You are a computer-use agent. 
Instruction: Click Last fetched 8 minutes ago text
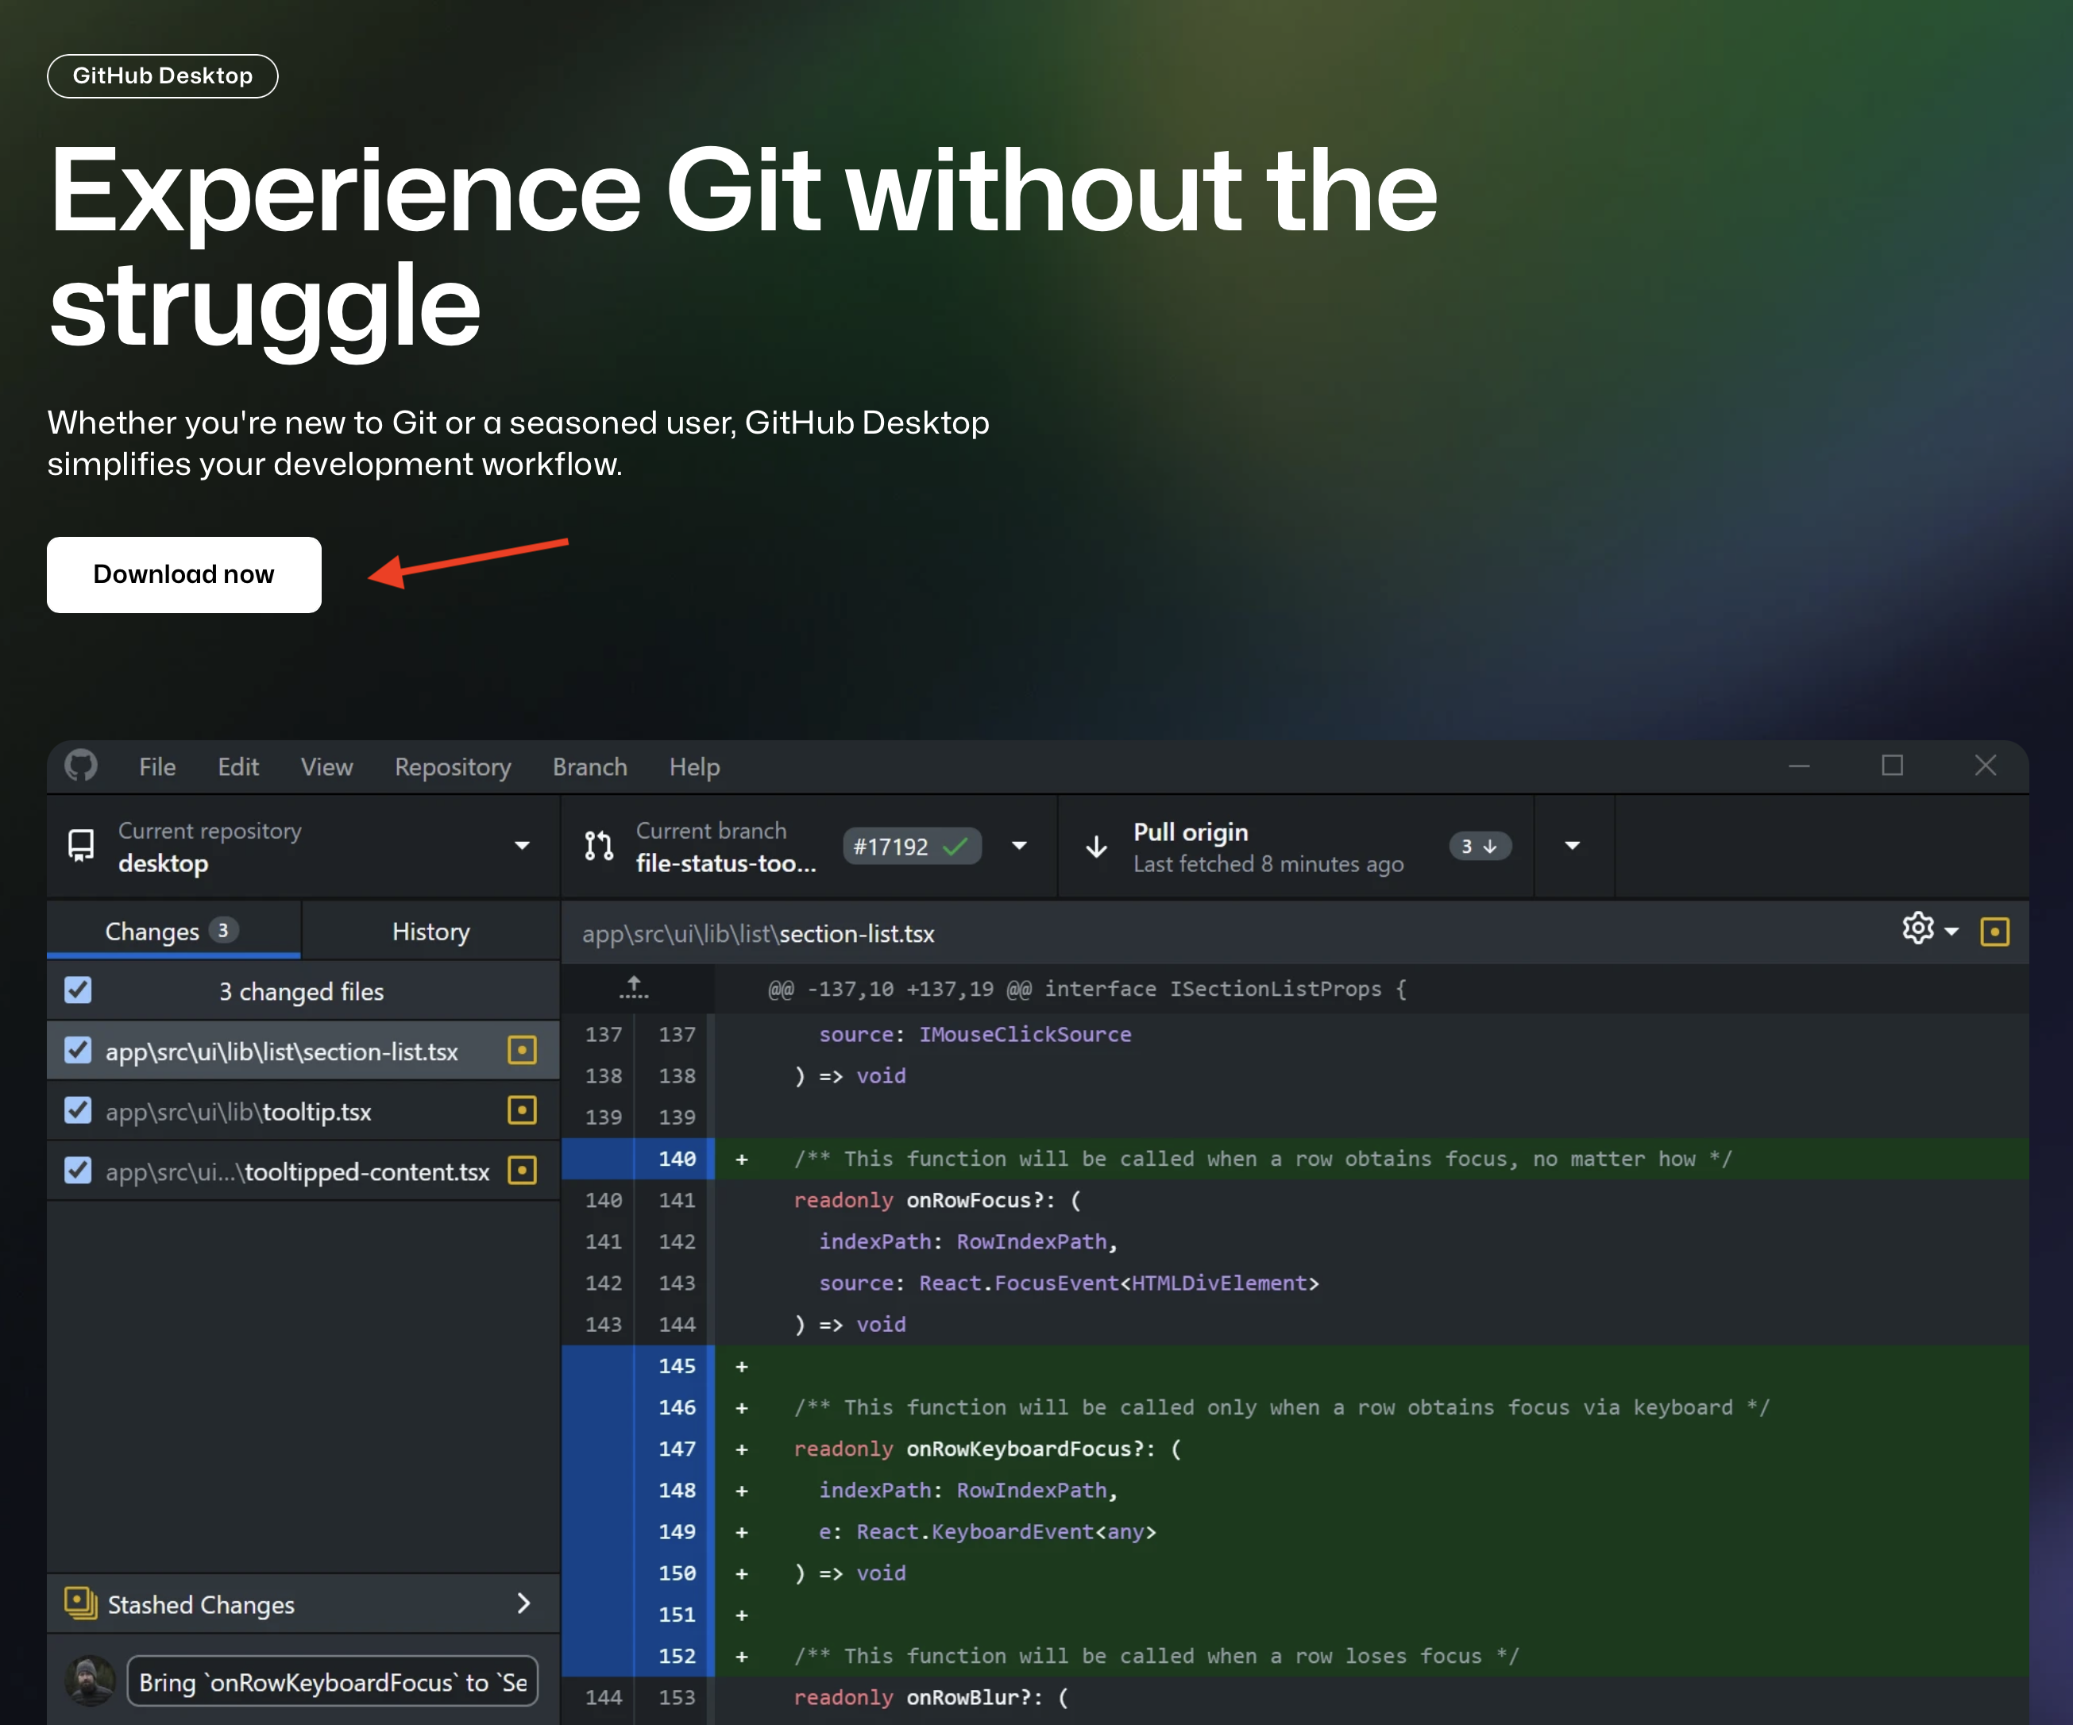tap(1268, 864)
